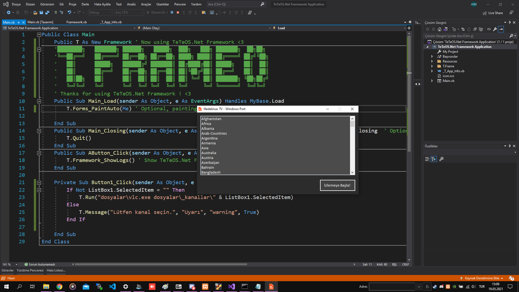Open Visual Studio Code from the taskbar
Viewport: 519px width, 292px height.
(x=112, y=287)
